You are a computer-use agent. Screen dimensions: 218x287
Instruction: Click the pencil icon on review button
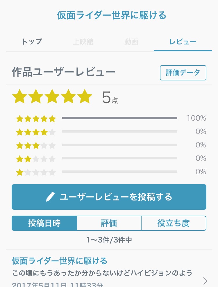[51, 197]
